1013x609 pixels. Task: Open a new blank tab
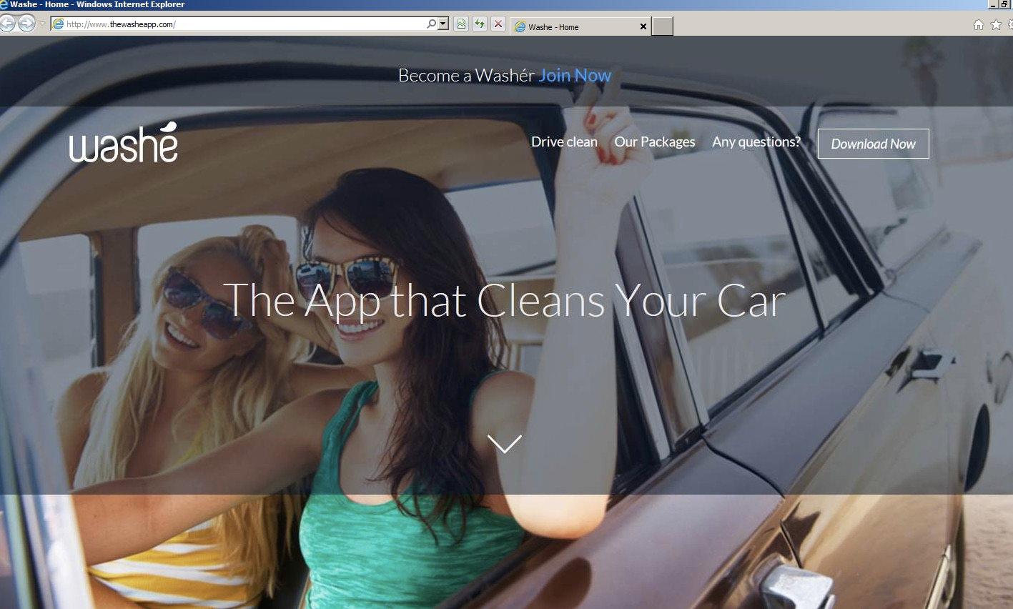click(x=663, y=26)
